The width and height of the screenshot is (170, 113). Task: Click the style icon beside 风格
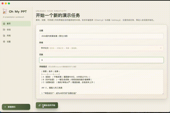click(x=4, y=36)
